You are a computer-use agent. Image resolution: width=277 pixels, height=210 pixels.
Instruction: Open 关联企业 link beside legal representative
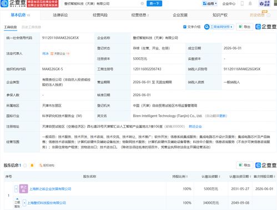[59, 53]
